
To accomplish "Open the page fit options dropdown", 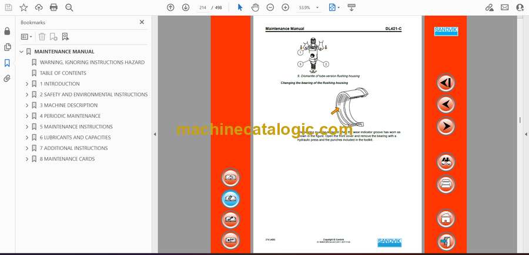I will (x=334, y=8).
